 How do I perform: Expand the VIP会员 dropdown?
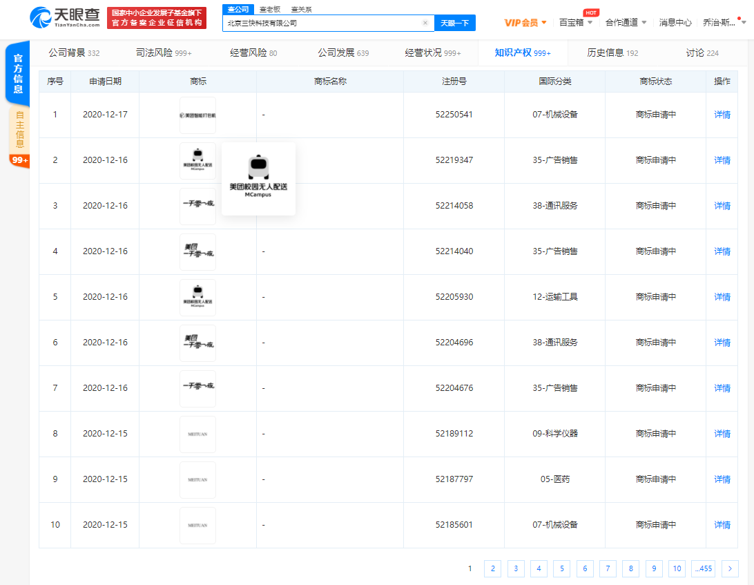pyautogui.click(x=525, y=22)
